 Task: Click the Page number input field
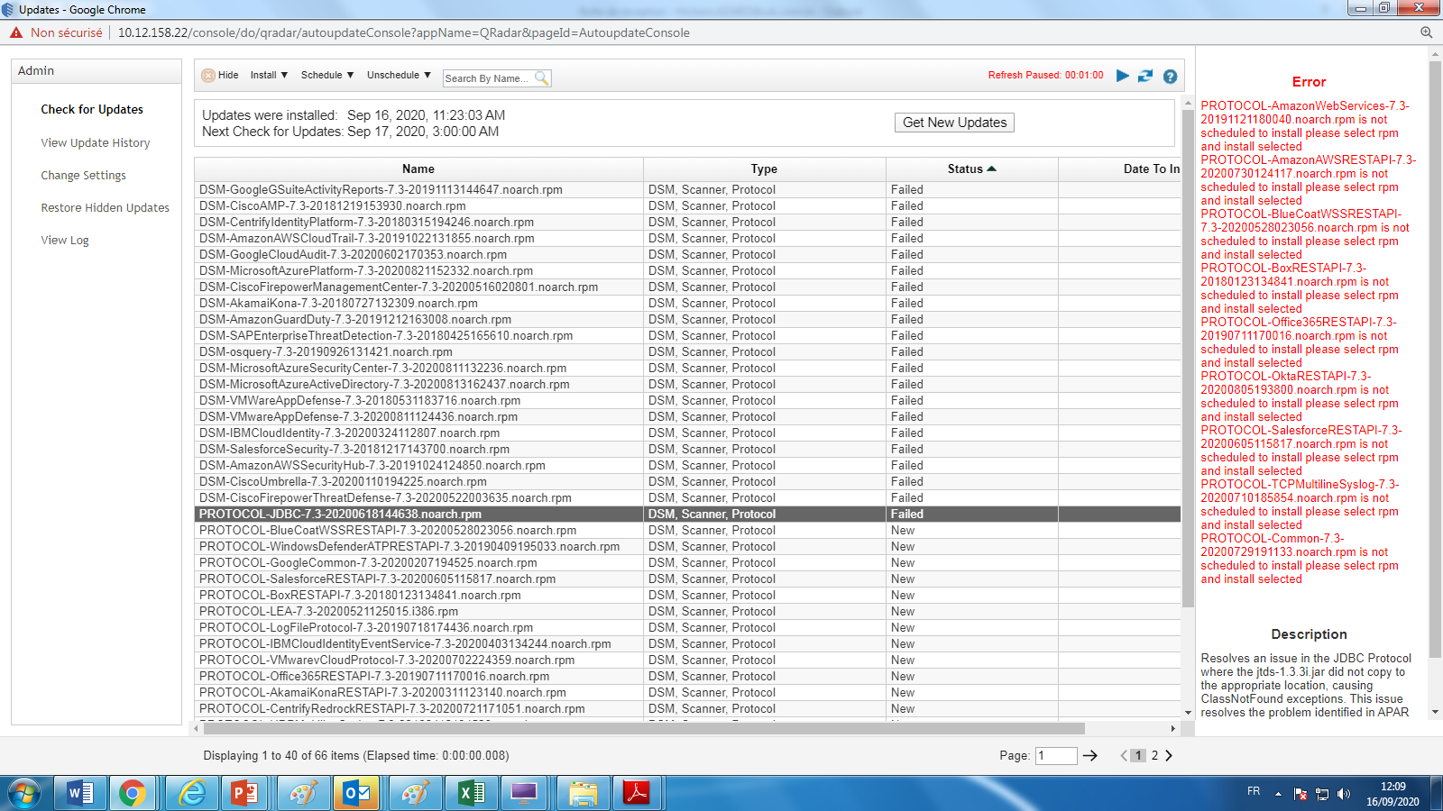[x=1056, y=756]
